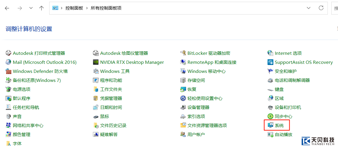The image size is (338, 153).
Task: Click the control panel search box
Action: pos(335,8)
